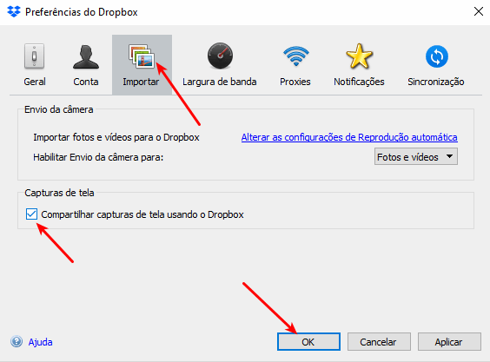Switch to the Conta tab
This screenshot has width=490, height=362.
(86, 64)
